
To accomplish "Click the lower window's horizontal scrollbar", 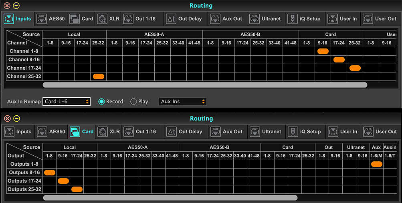I will tap(170, 198).
